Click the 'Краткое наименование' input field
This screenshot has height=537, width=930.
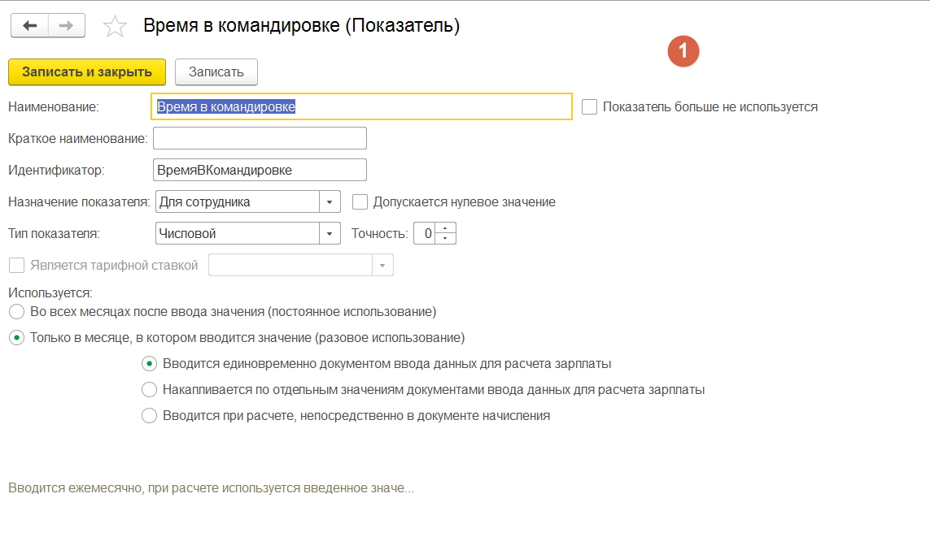[260, 138]
